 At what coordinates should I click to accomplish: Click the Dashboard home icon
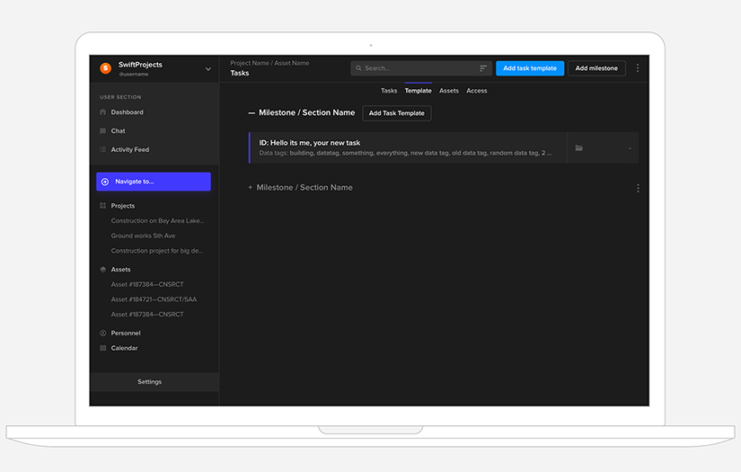103,112
